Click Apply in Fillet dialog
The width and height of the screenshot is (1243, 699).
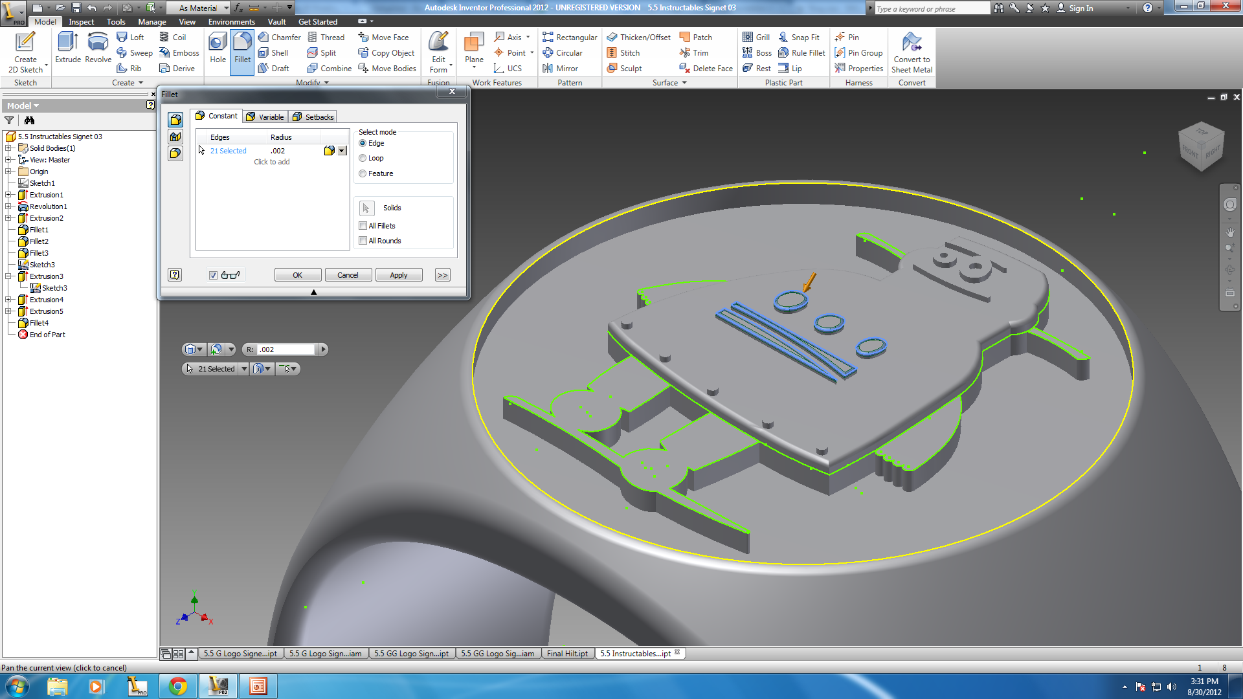[x=399, y=275]
